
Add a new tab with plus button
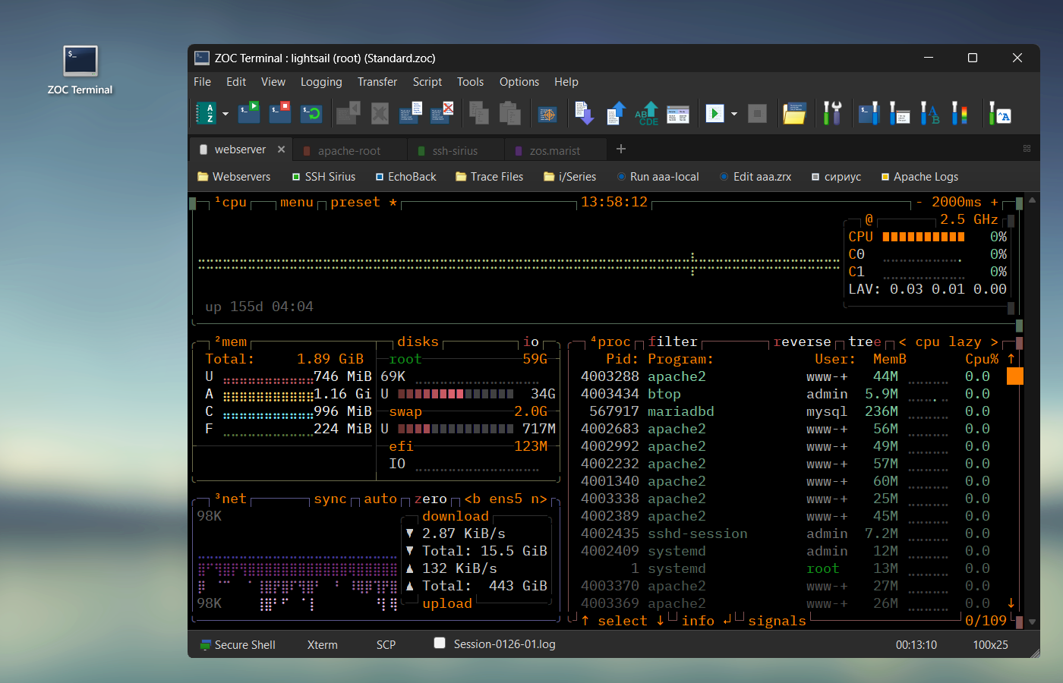[621, 149]
